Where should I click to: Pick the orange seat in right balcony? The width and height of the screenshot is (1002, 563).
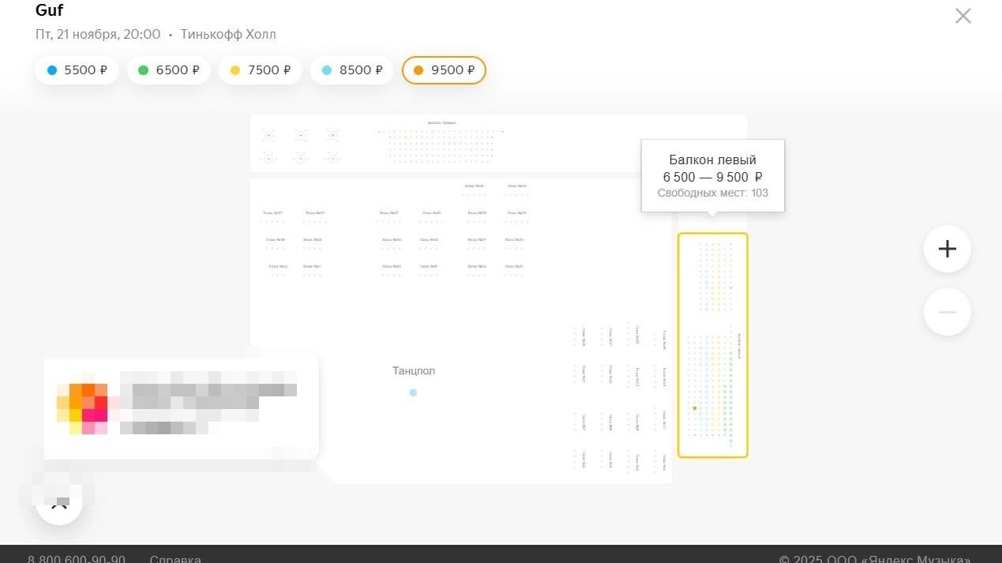point(695,408)
